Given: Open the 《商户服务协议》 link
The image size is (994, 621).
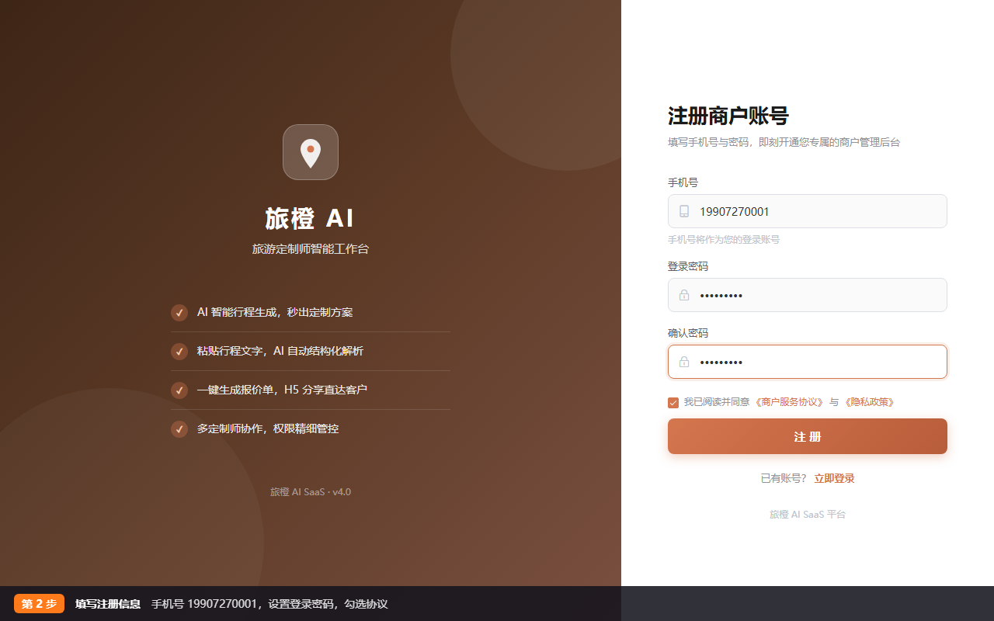Looking at the screenshot, I should coord(789,402).
